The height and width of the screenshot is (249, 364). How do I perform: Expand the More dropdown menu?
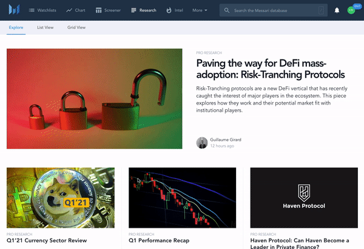pos(200,10)
